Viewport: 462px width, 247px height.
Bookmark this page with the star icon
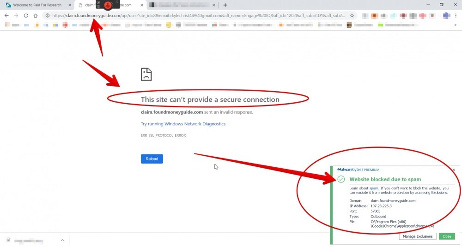tap(352, 16)
